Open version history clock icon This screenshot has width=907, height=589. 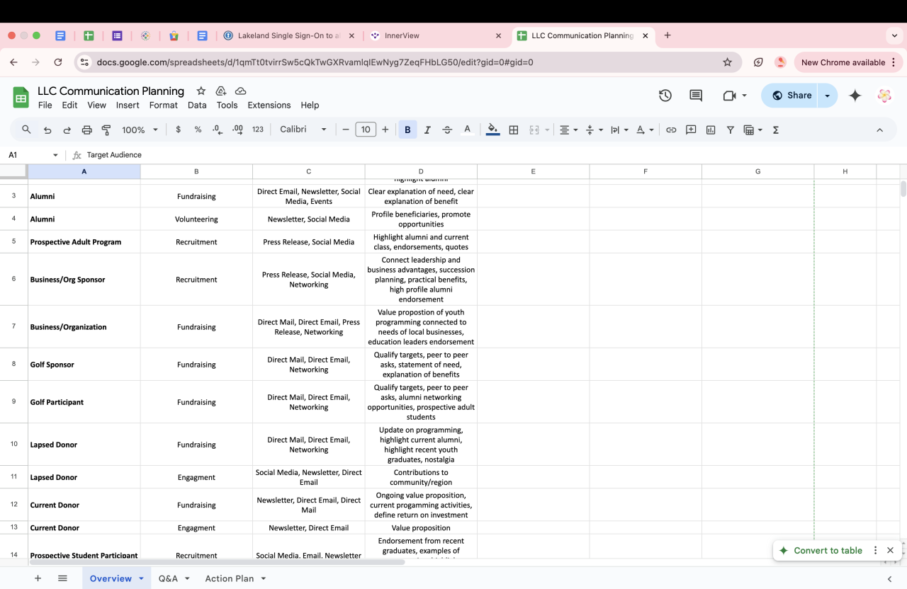(x=665, y=96)
